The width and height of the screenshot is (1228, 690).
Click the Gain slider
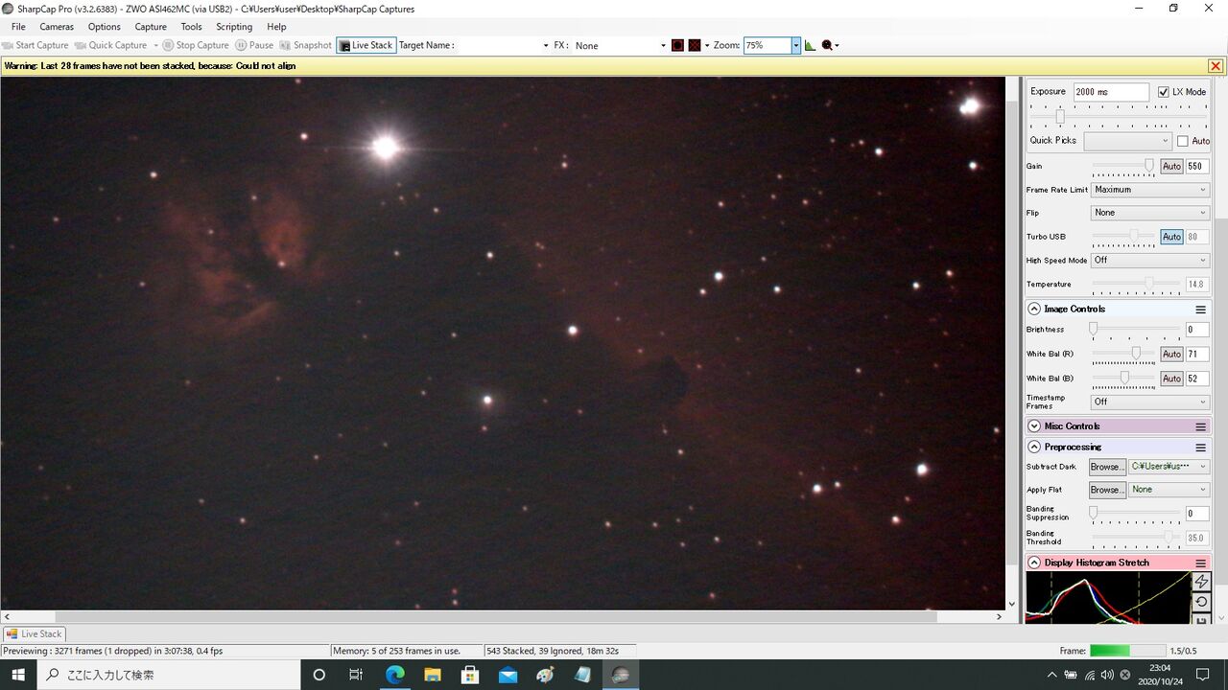tap(1122, 166)
